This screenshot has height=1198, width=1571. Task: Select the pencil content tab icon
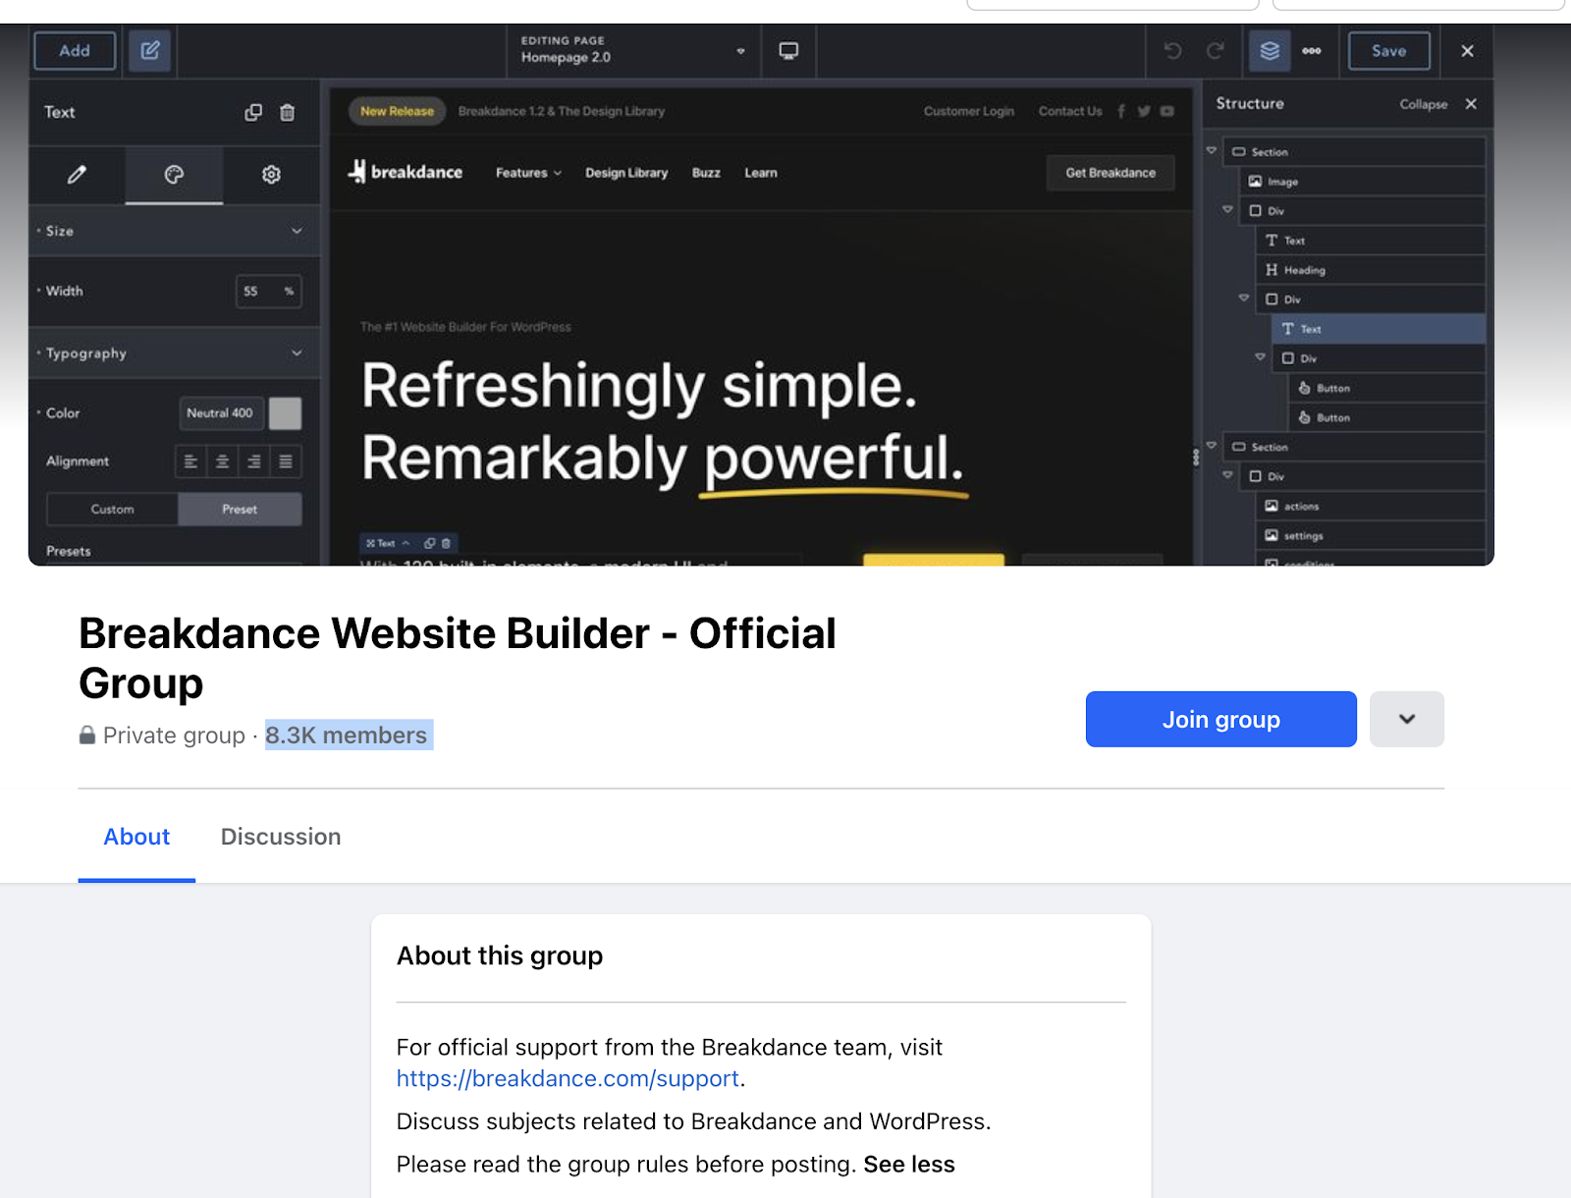point(77,175)
